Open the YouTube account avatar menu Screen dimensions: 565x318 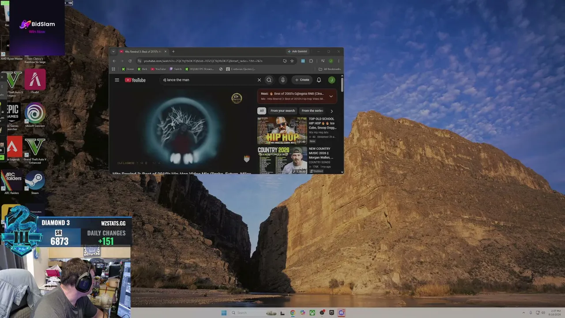(x=331, y=80)
